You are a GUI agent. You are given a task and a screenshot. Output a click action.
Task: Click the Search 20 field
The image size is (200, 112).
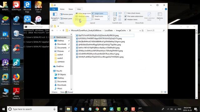156,30
